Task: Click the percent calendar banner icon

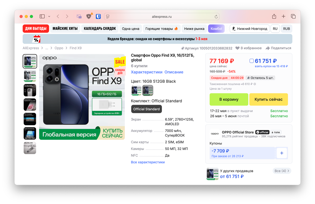Action: click(x=36, y=39)
